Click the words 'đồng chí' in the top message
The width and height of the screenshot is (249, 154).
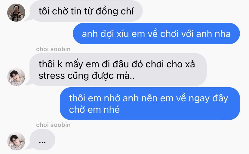point(115,11)
